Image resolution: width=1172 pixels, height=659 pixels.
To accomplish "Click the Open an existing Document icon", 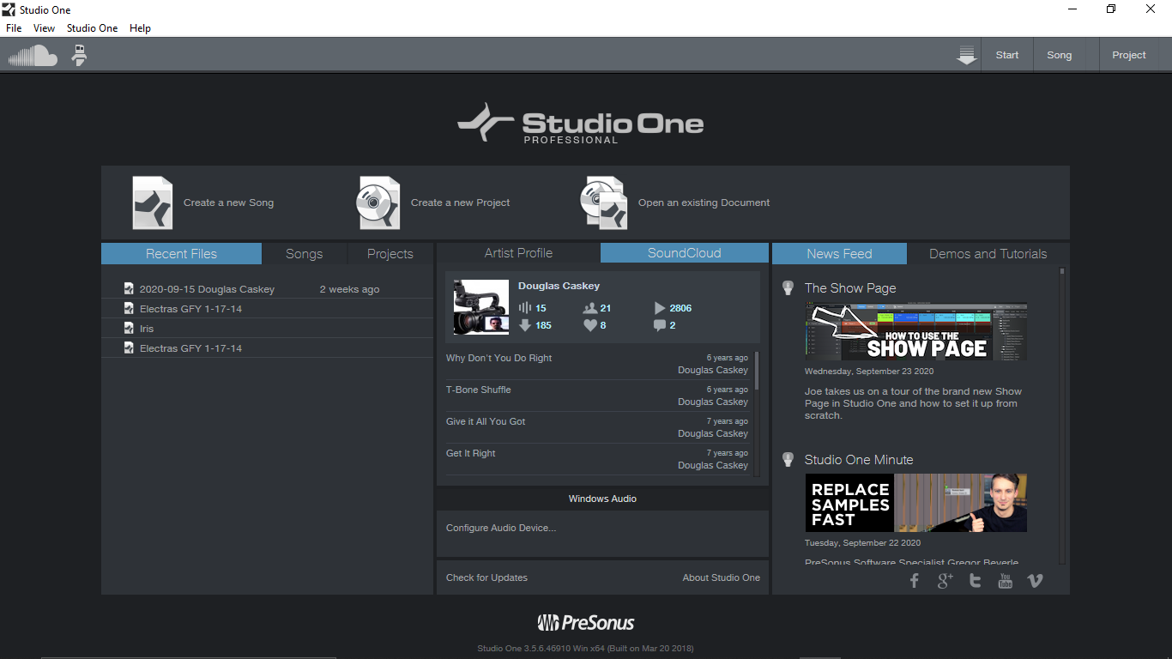I will [x=604, y=203].
